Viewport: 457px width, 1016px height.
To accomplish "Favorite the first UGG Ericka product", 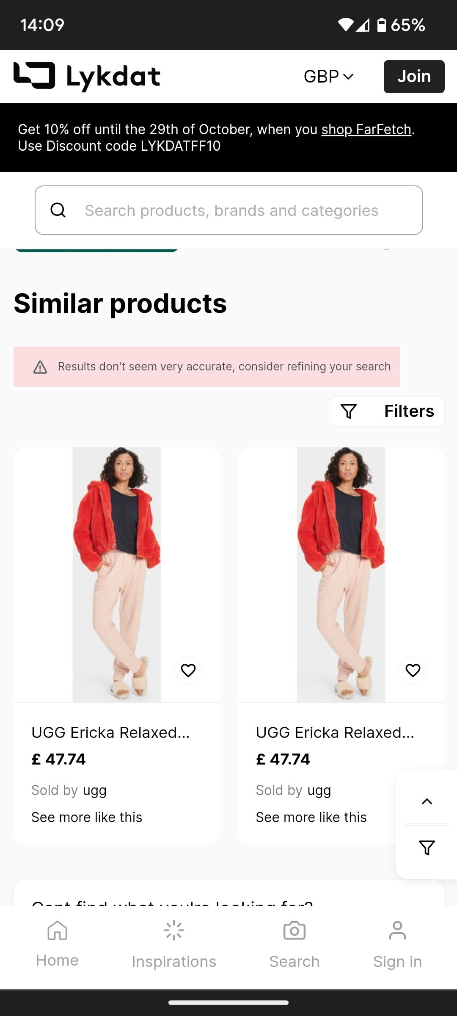I will (x=188, y=671).
